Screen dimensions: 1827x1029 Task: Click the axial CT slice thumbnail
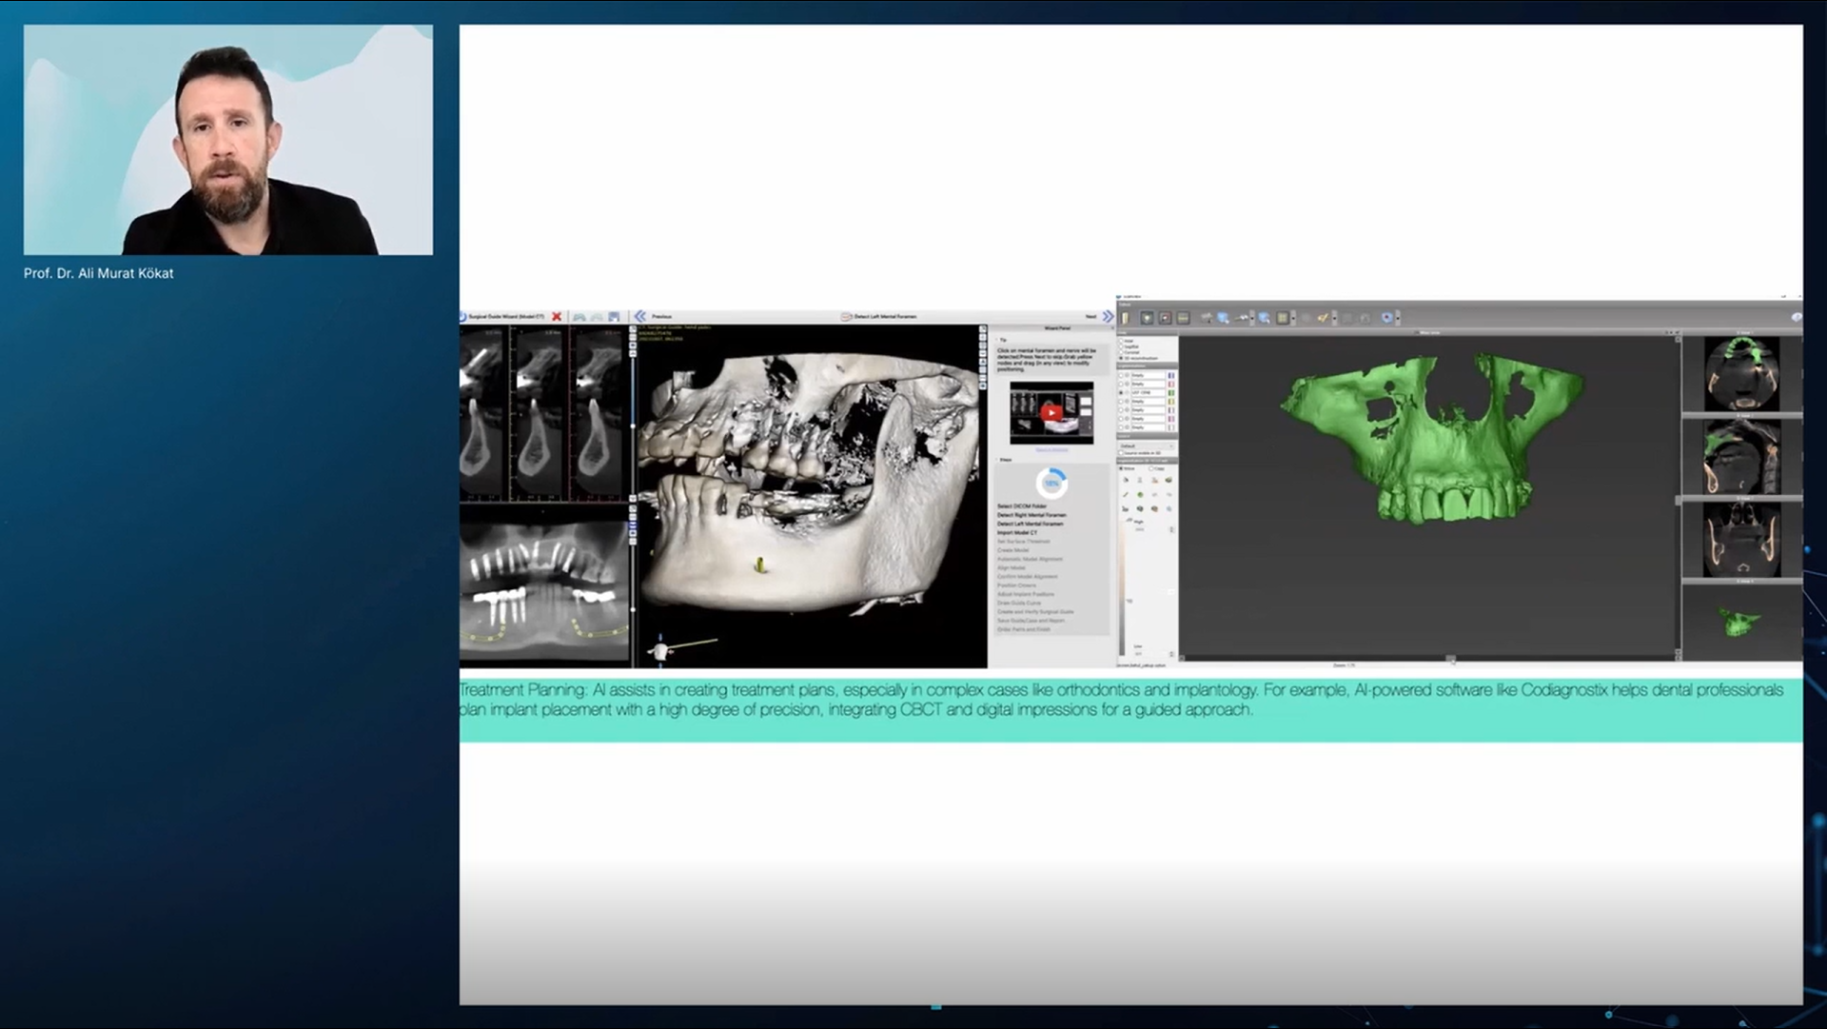[1741, 374]
